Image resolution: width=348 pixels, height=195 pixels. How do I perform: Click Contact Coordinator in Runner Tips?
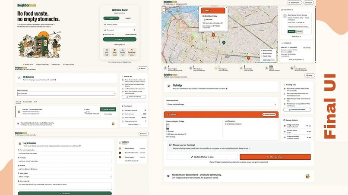click(x=134, y=97)
